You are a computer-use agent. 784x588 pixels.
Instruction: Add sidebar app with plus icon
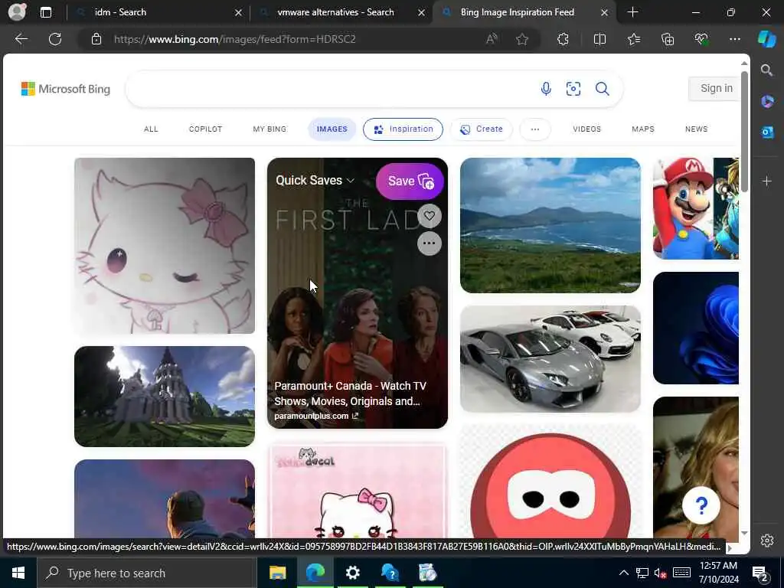[767, 181]
